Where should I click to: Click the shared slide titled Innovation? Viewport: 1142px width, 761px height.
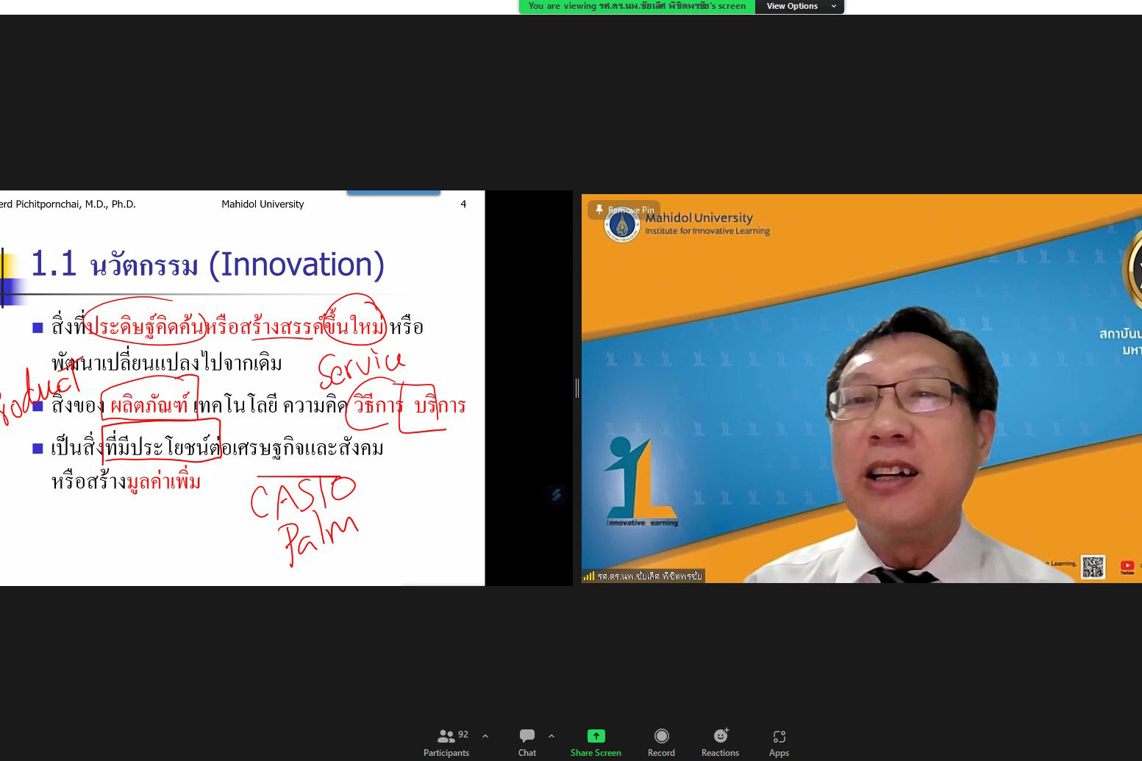tap(242, 388)
